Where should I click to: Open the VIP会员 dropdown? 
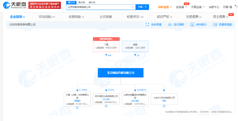click(165, 7)
